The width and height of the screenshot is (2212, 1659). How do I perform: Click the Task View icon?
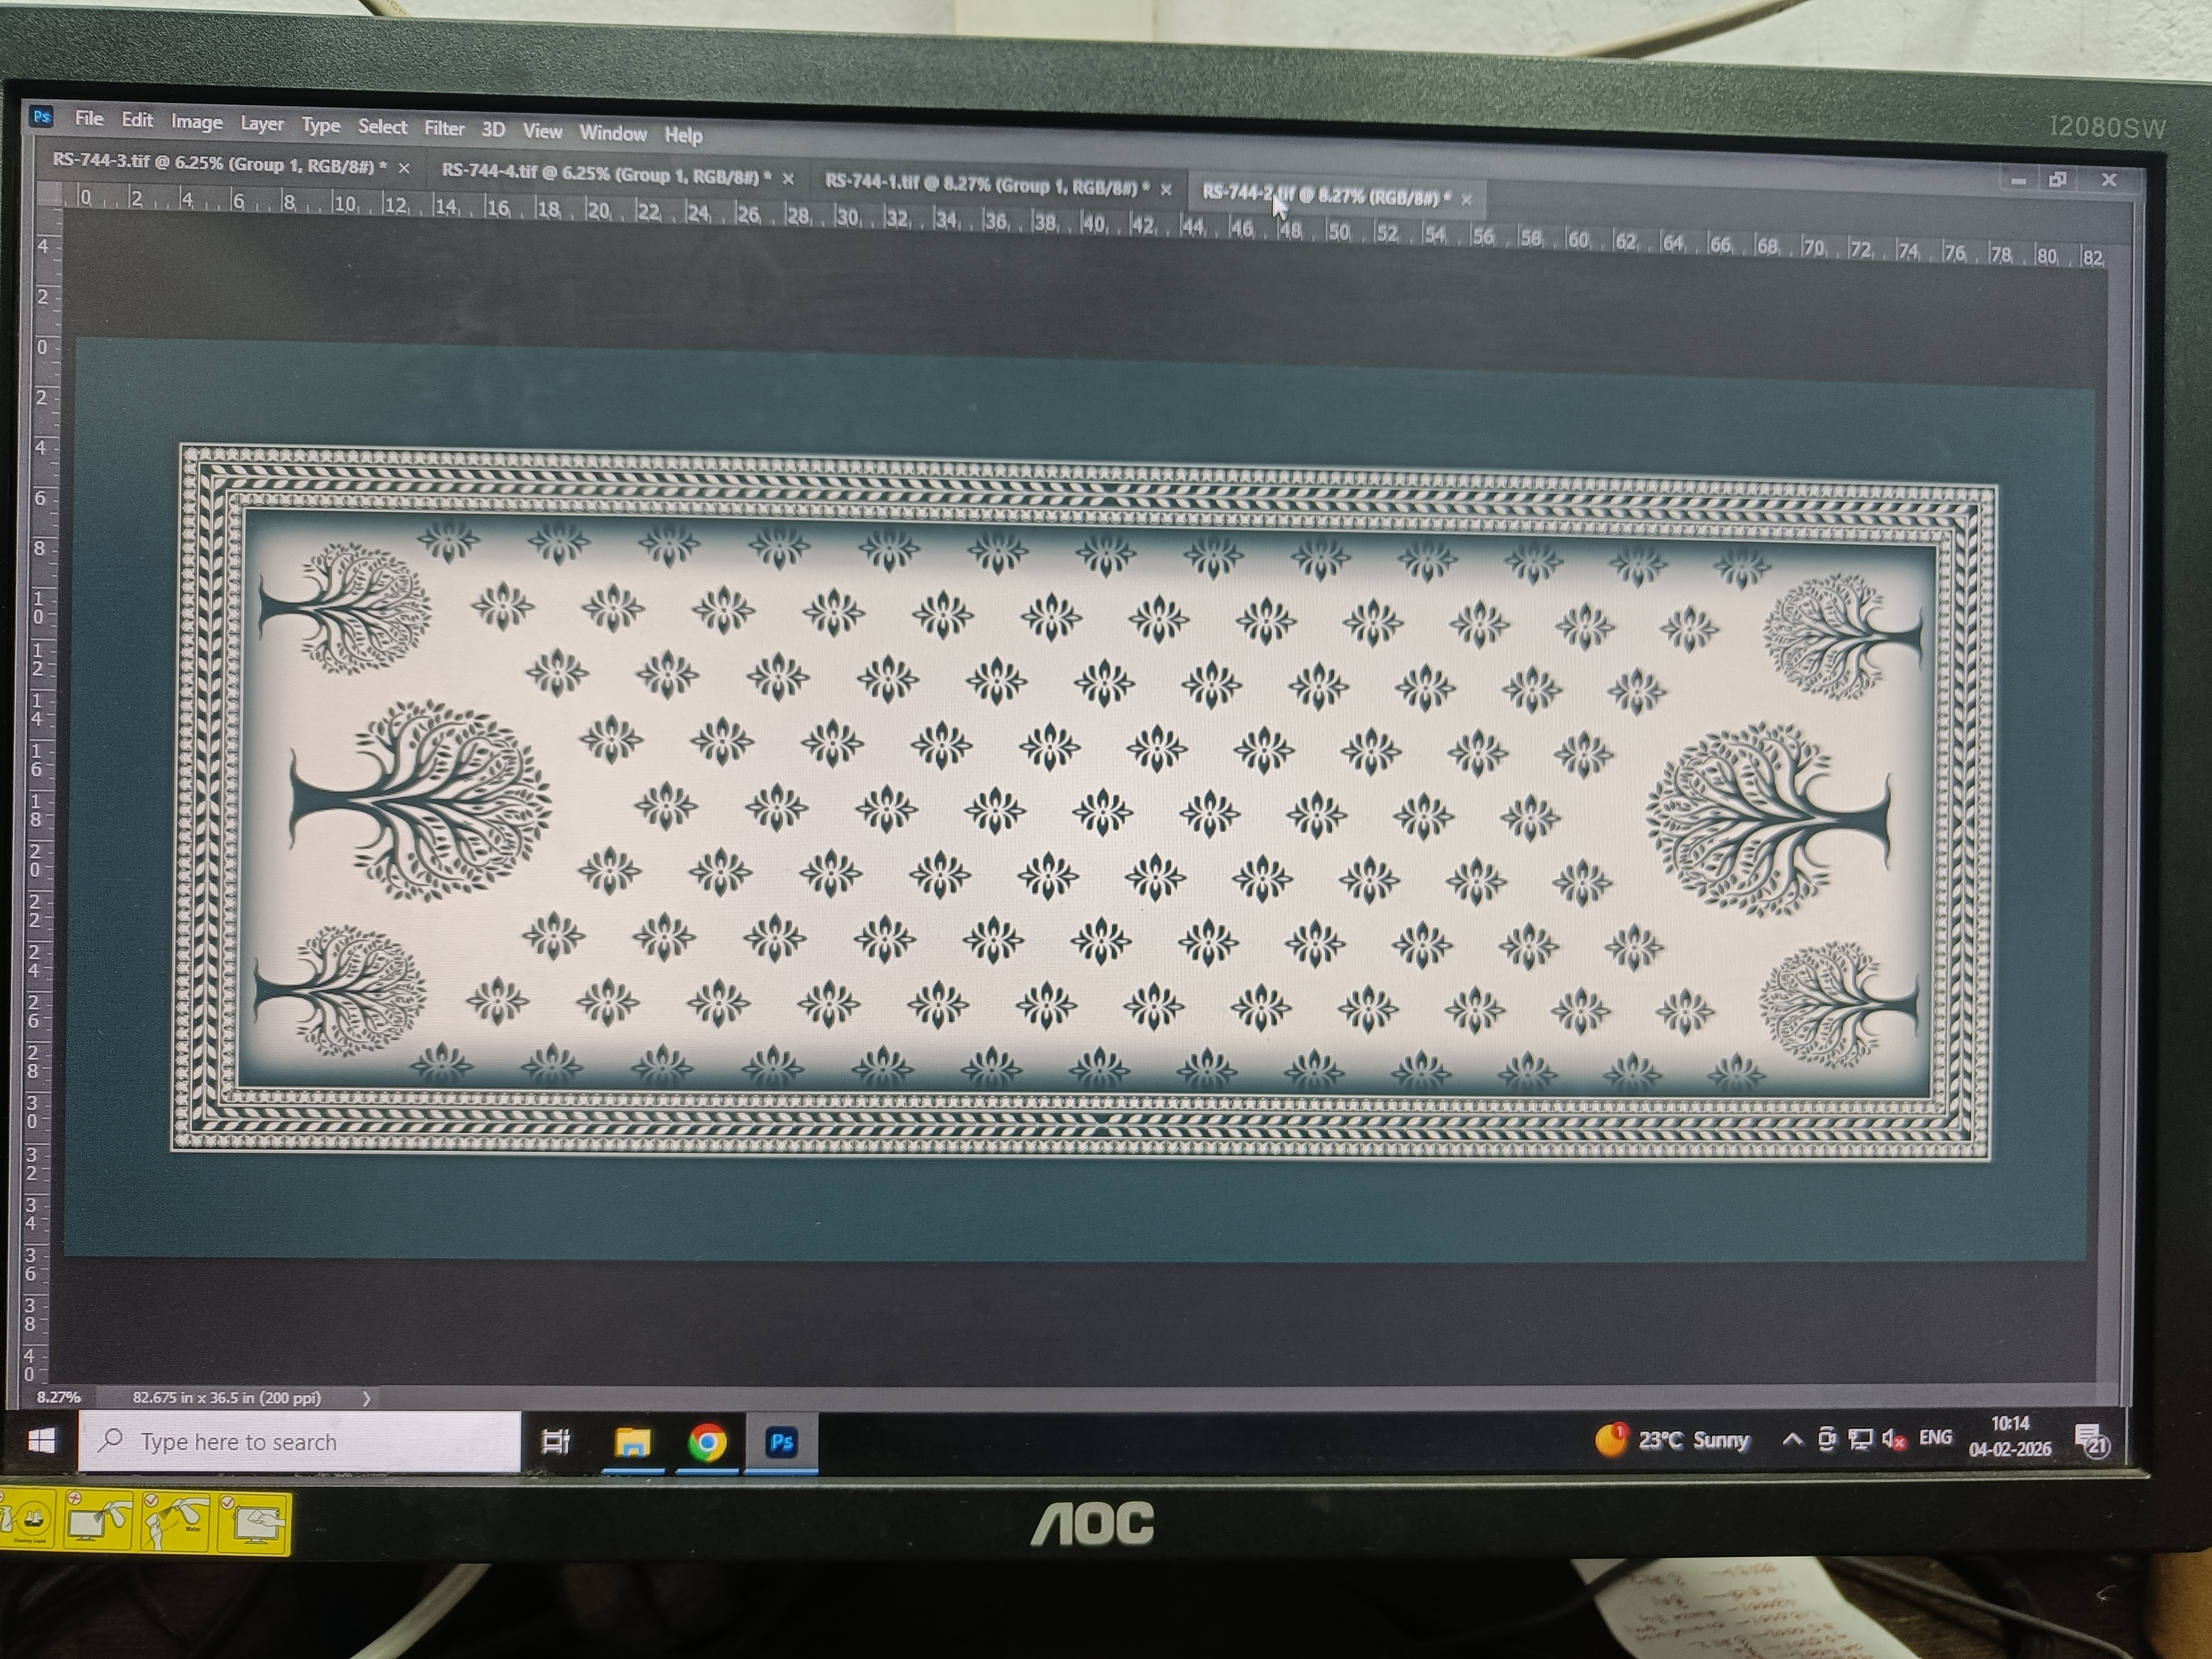click(x=555, y=1441)
